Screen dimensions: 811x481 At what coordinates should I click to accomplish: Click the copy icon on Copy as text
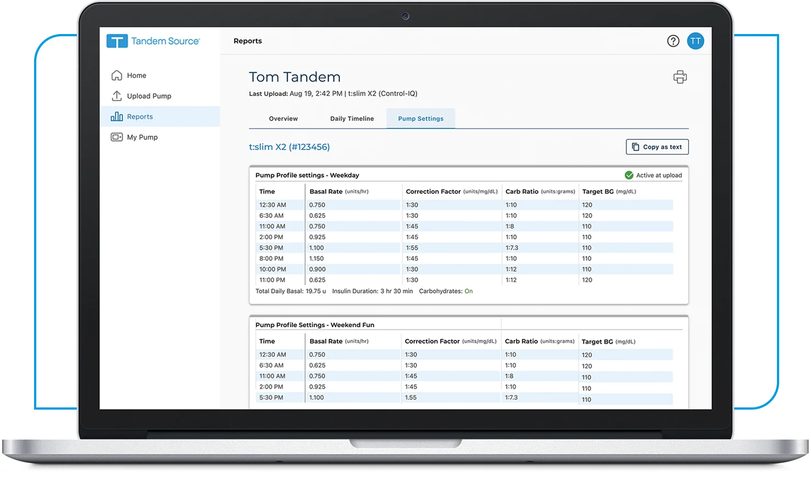click(x=636, y=147)
